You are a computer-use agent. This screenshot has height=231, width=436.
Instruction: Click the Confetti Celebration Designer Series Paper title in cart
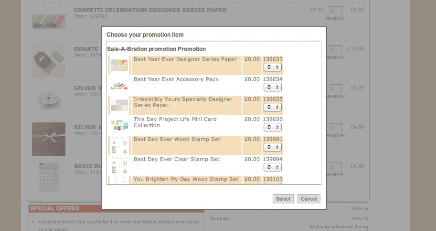pos(150,10)
